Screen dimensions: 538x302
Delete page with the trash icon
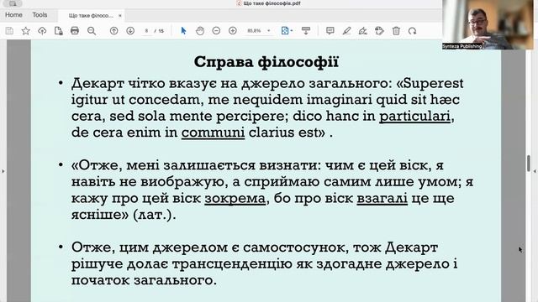(396, 31)
